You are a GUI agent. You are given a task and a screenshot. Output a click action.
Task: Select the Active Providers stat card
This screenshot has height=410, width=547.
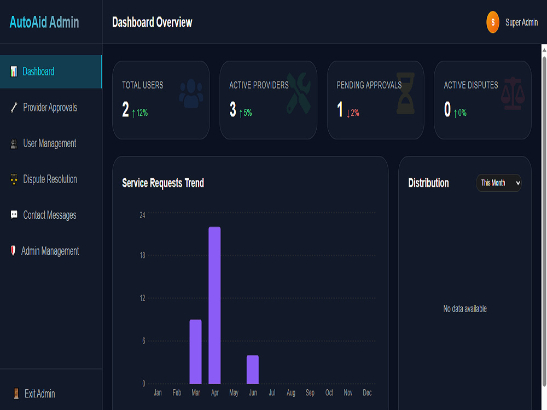pyautogui.click(x=268, y=100)
